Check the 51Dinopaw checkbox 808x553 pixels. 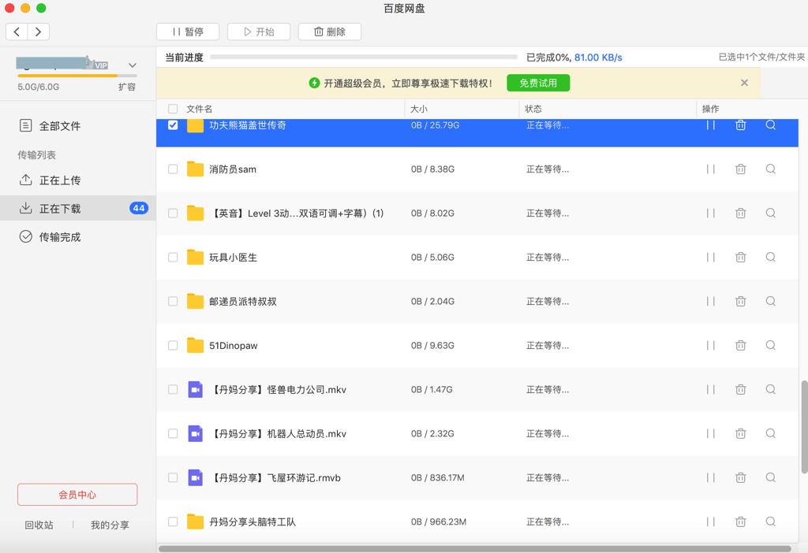click(x=173, y=345)
